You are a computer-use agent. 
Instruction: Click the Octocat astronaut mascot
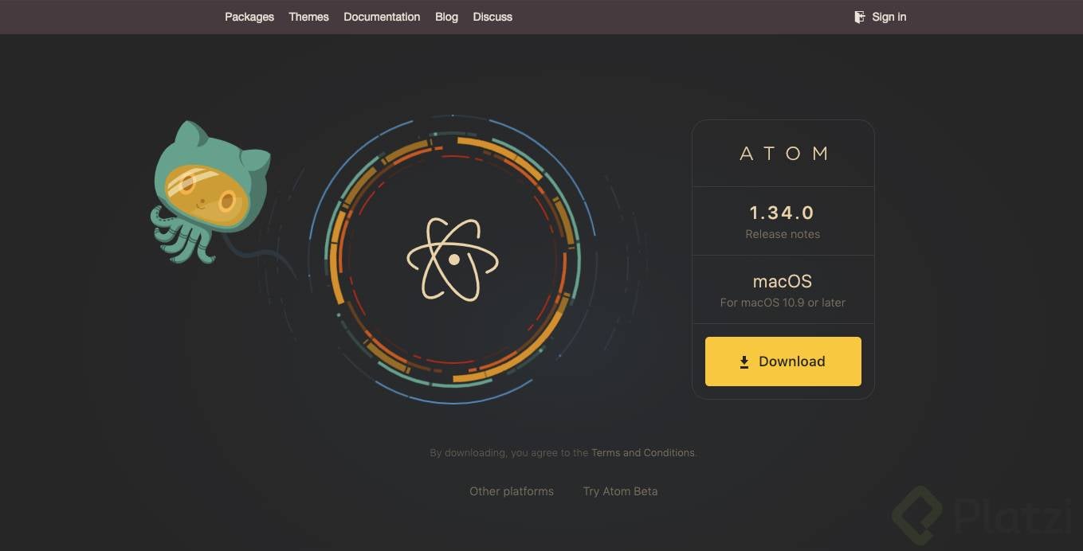(x=210, y=192)
